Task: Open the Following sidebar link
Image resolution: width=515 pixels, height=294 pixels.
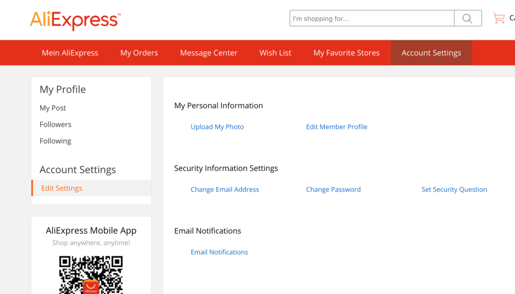Action: (x=55, y=141)
